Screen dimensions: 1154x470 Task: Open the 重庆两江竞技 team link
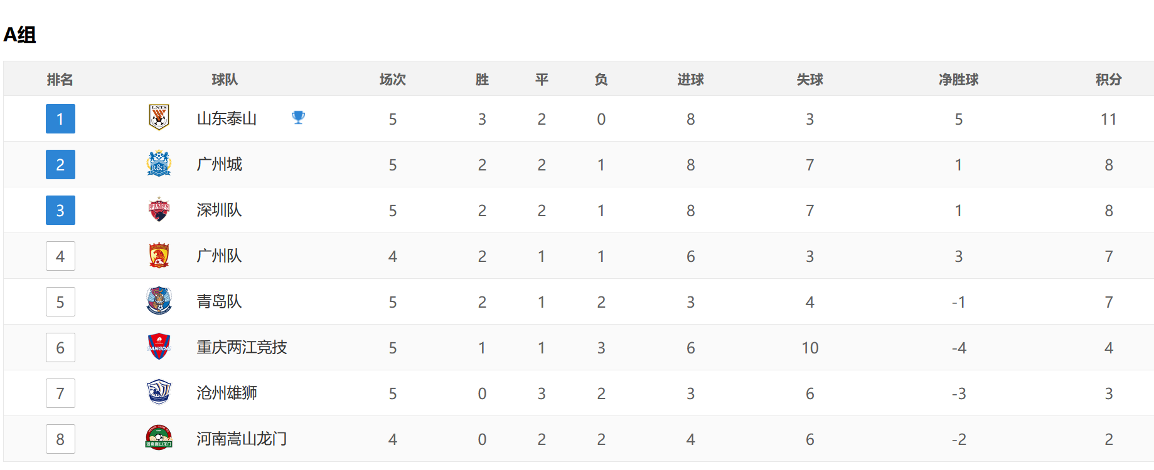(242, 348)
